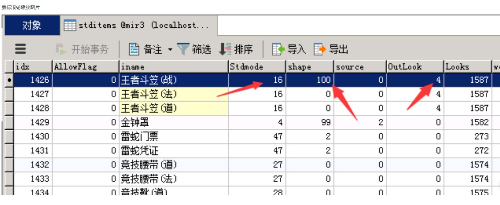500x205 pixels.
Task: Click the Stdmode column header
Action: point(257,66)
